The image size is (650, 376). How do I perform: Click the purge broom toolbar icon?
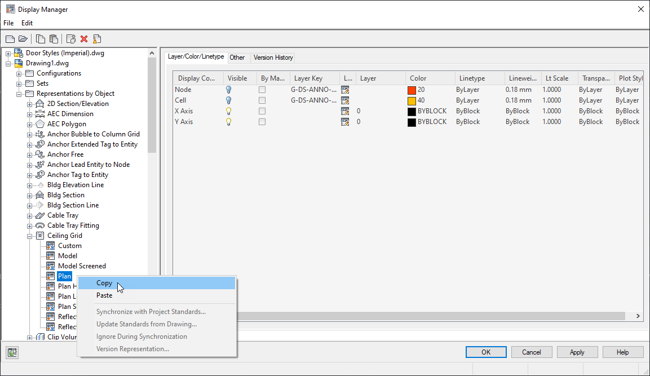pos(96,38)
